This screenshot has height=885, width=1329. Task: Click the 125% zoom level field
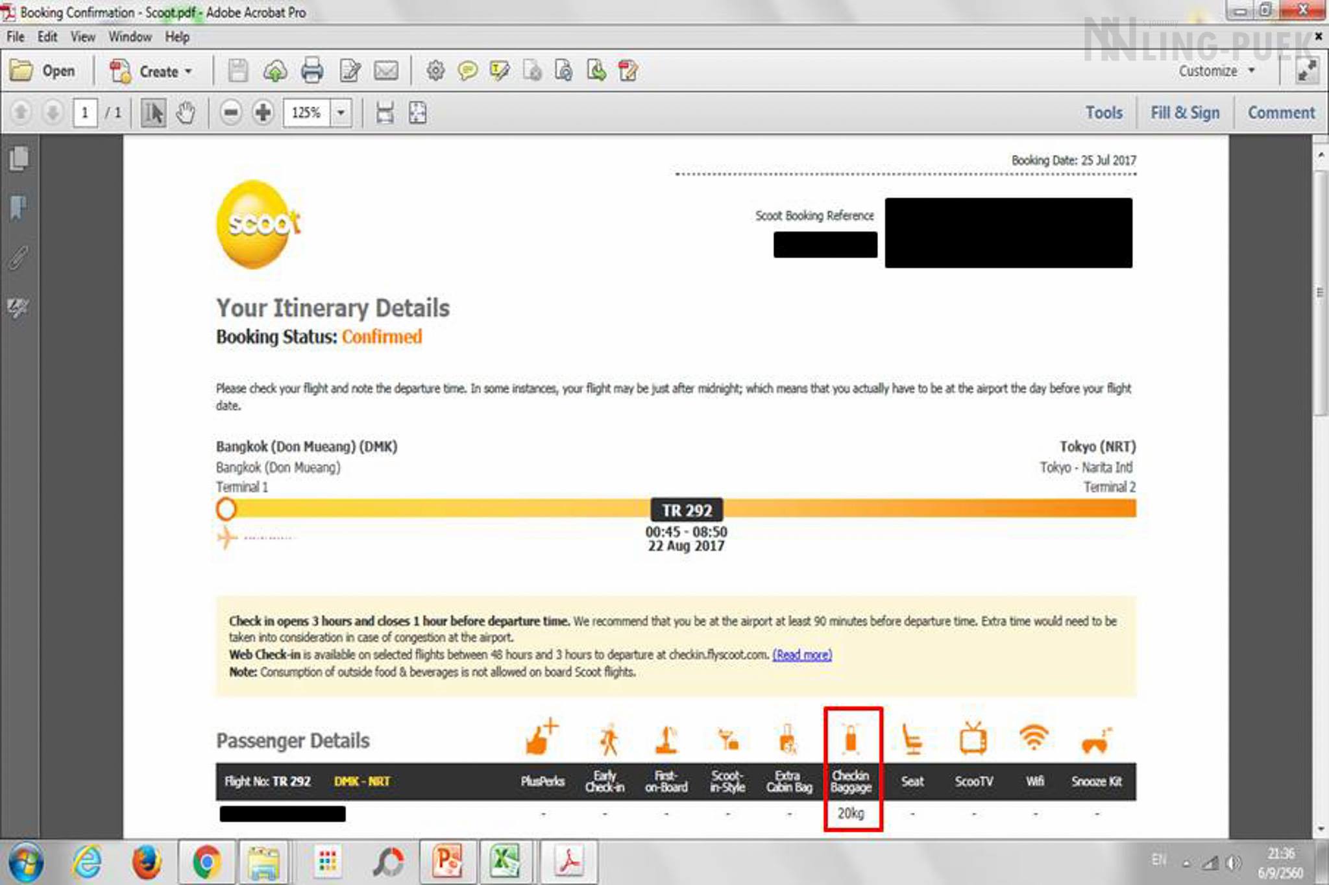(306, 113)
